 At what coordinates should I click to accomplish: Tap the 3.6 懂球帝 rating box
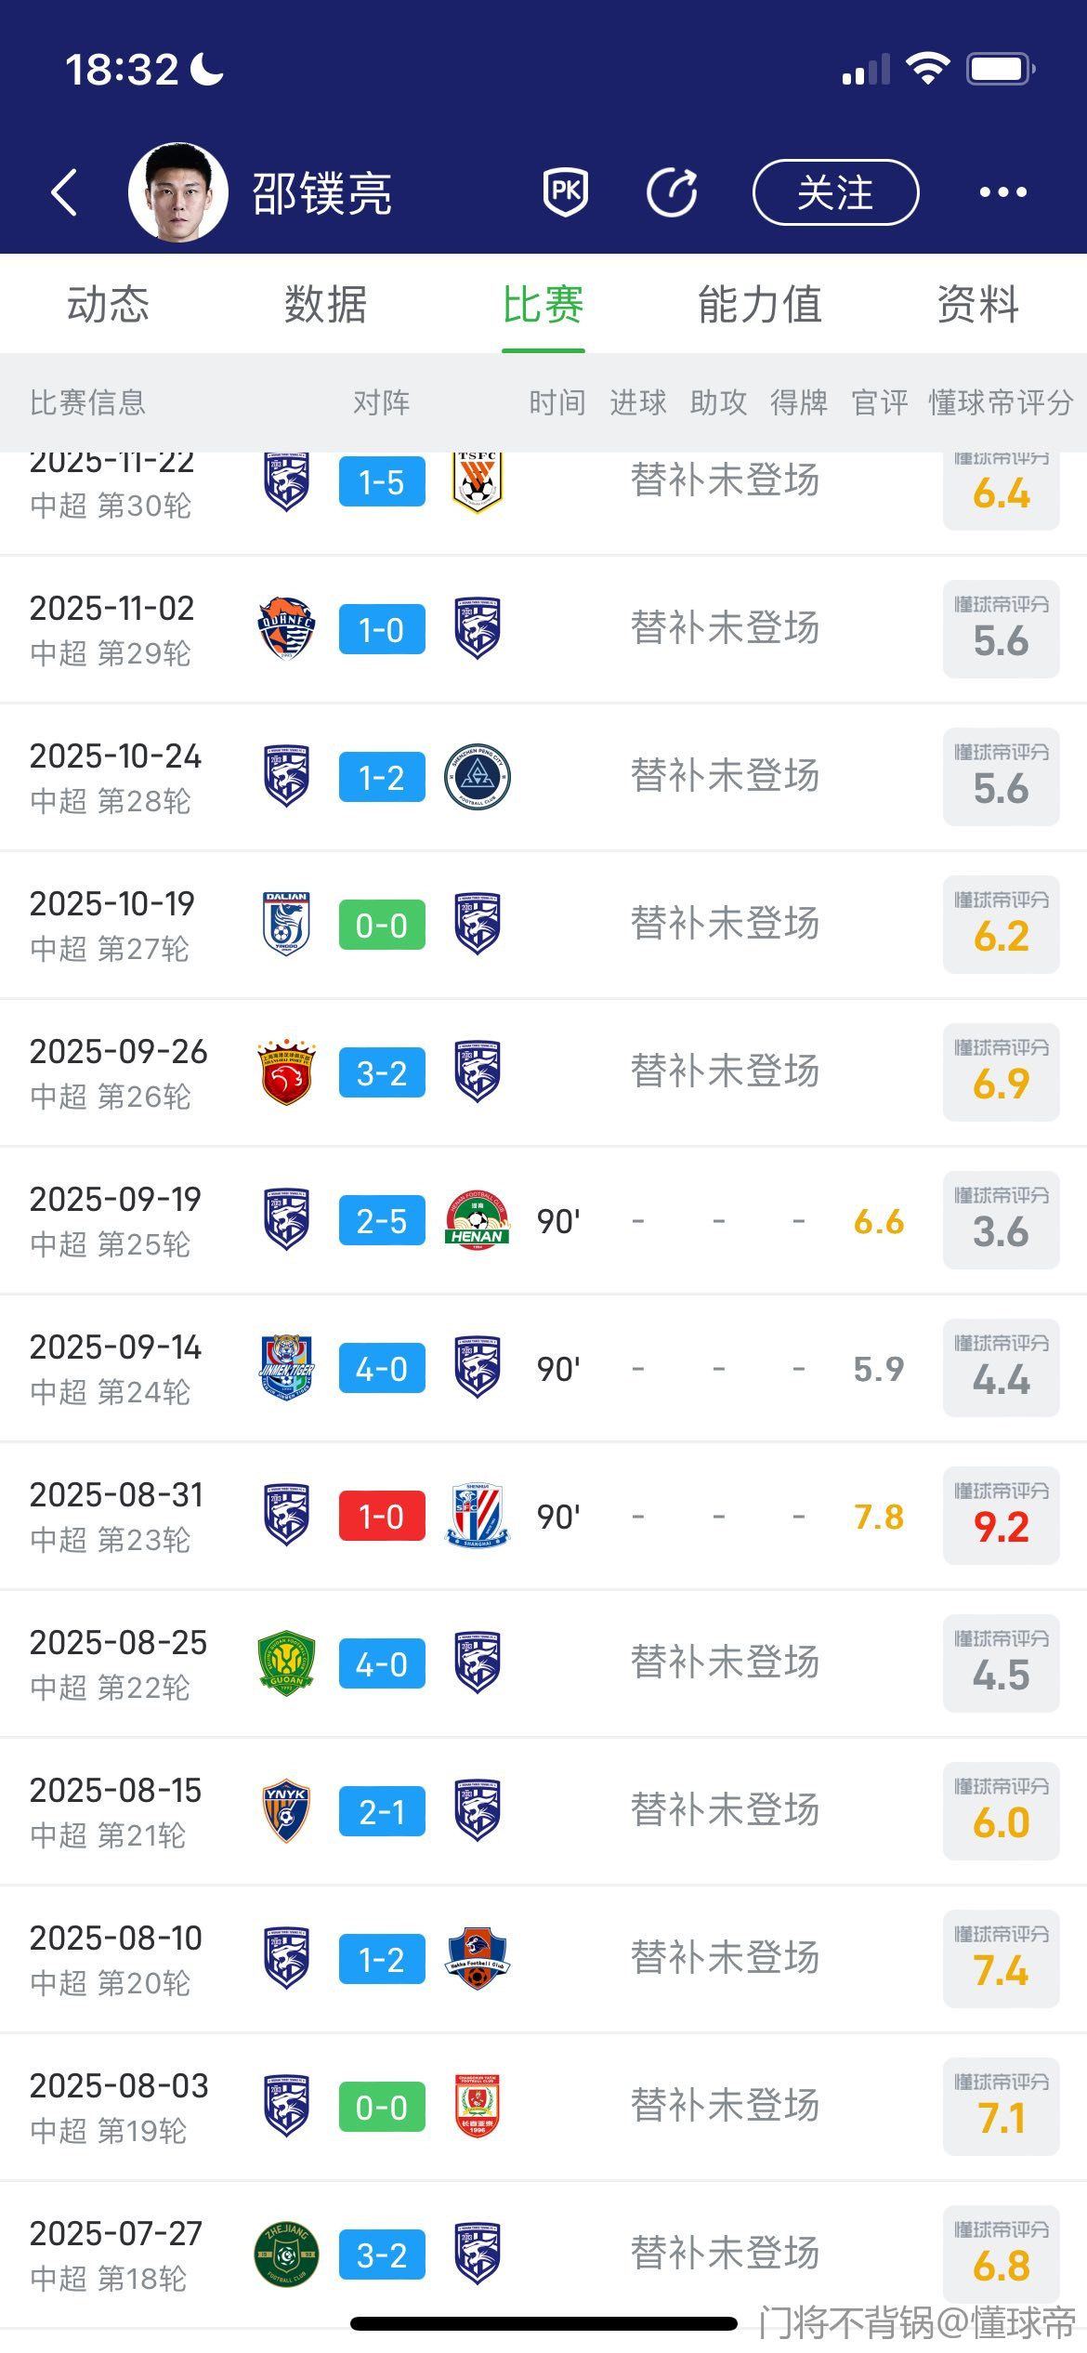(1001, 1220)
